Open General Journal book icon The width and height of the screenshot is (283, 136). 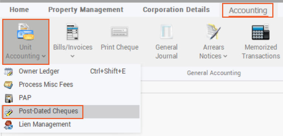click(166, 32)
